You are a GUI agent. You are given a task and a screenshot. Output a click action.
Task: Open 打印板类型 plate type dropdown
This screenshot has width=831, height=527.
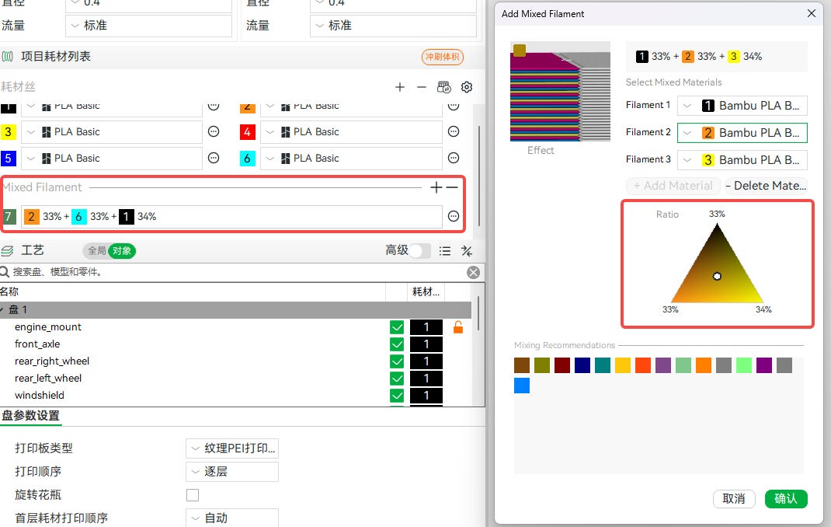click(232, 448)
